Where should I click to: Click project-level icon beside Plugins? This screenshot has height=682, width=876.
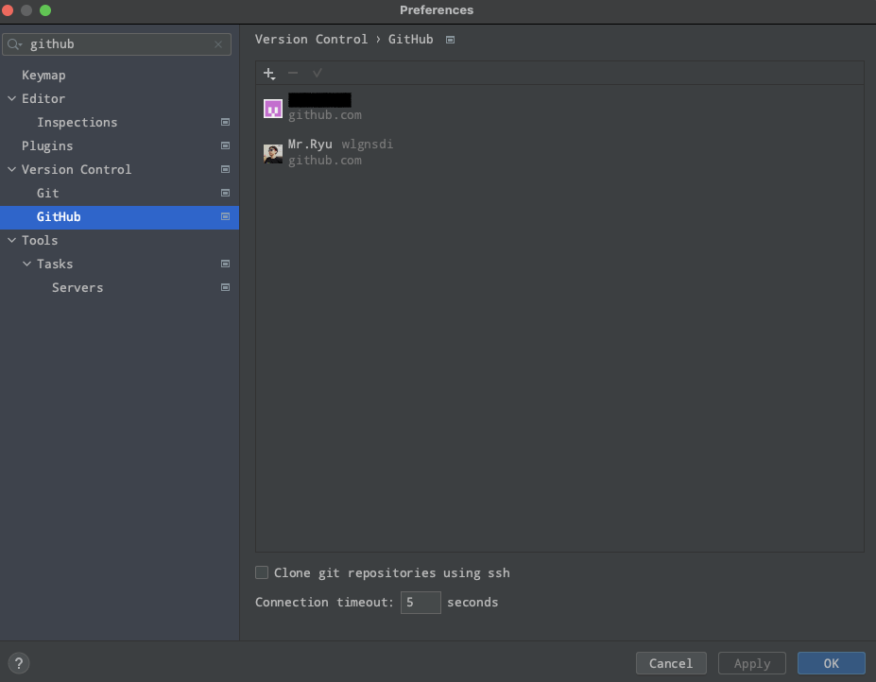point(225,145)
